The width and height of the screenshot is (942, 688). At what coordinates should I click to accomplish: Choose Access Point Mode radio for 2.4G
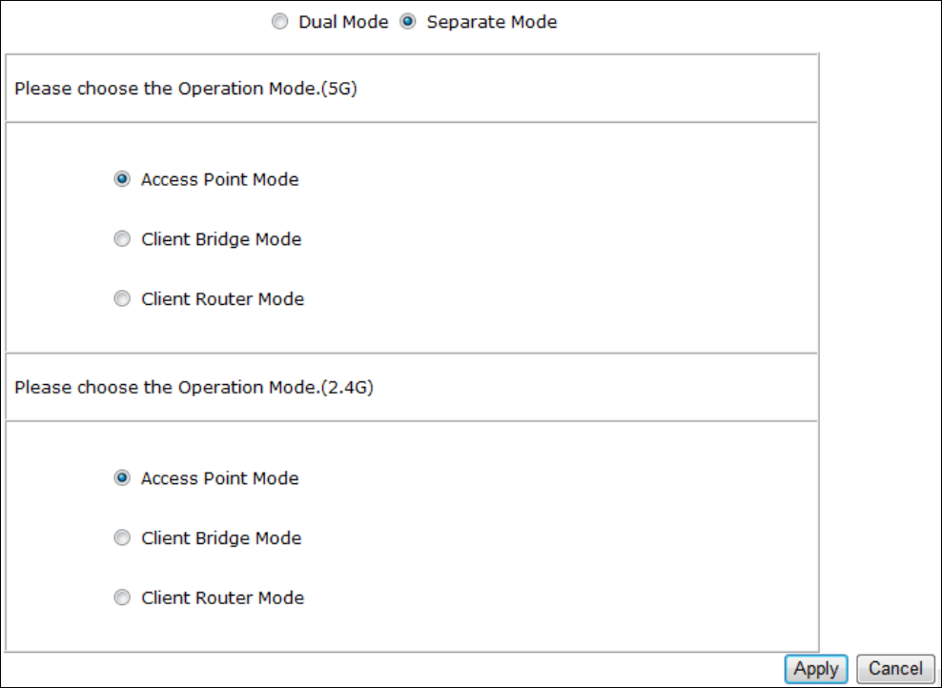pos(122,478)
